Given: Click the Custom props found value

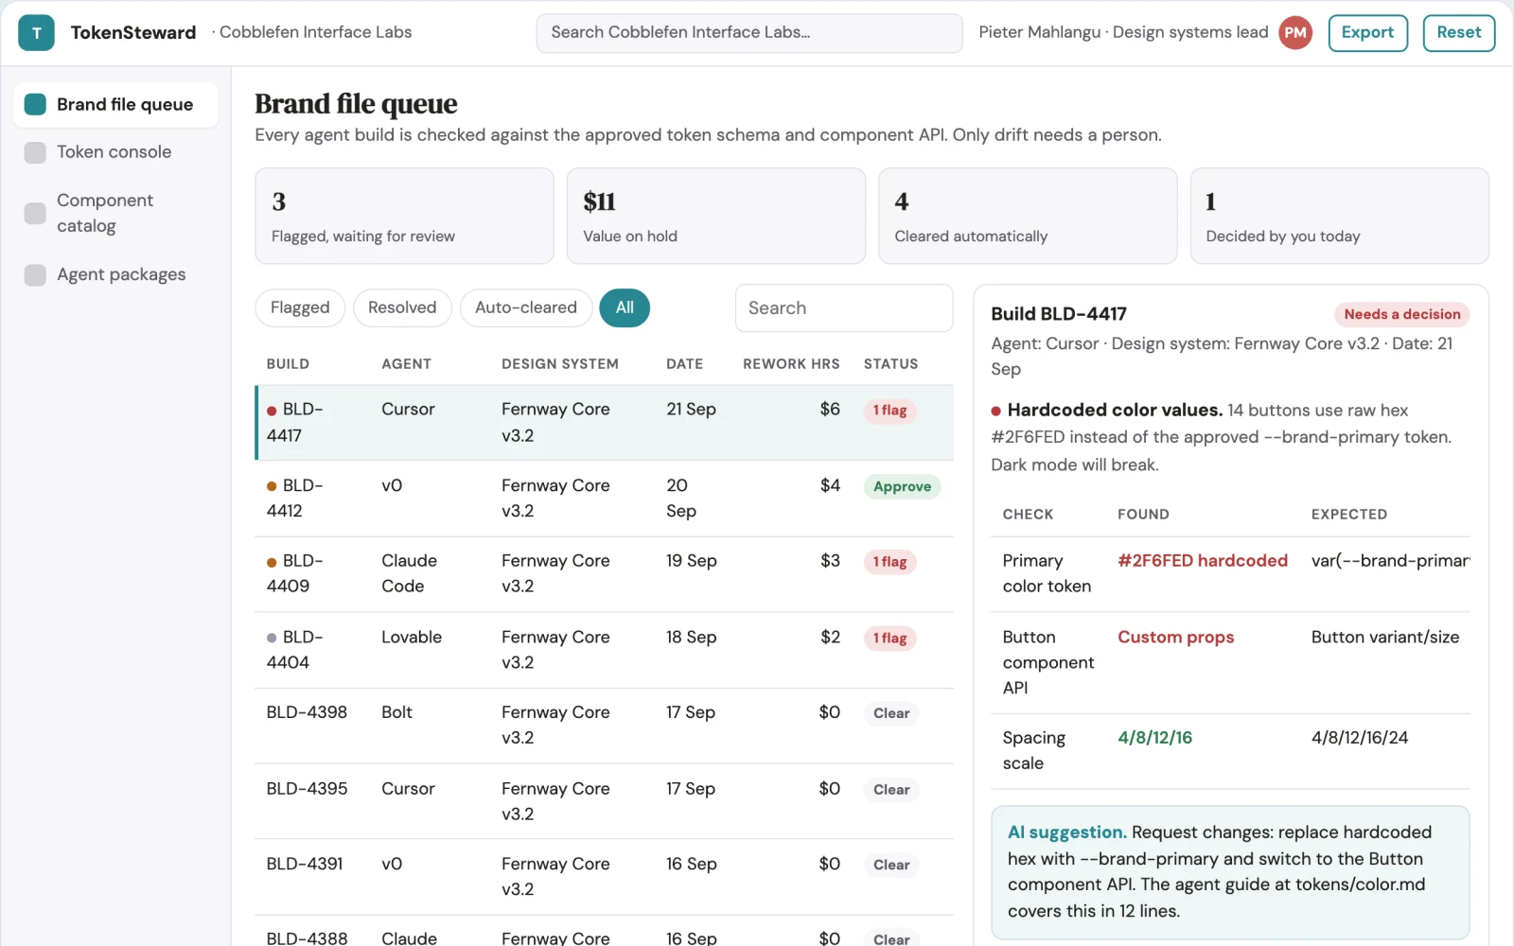Looking at the screenshot, I should click(x=1176, y=638).
